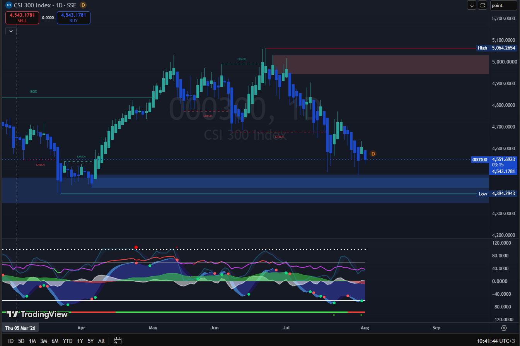520x346 pixels.
Task: Select the red supply zone rectangle
Action: [x=380, y=65]
